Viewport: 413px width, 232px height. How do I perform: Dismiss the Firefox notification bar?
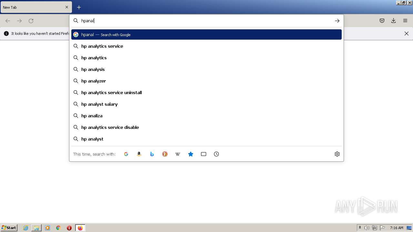(407, 34)
